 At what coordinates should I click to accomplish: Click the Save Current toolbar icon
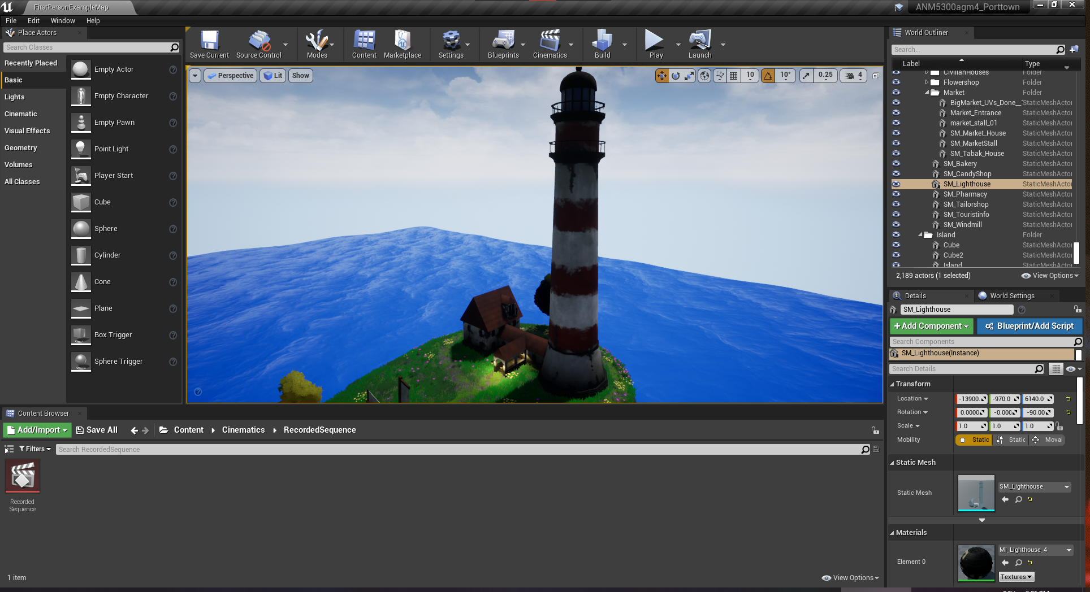209,44
